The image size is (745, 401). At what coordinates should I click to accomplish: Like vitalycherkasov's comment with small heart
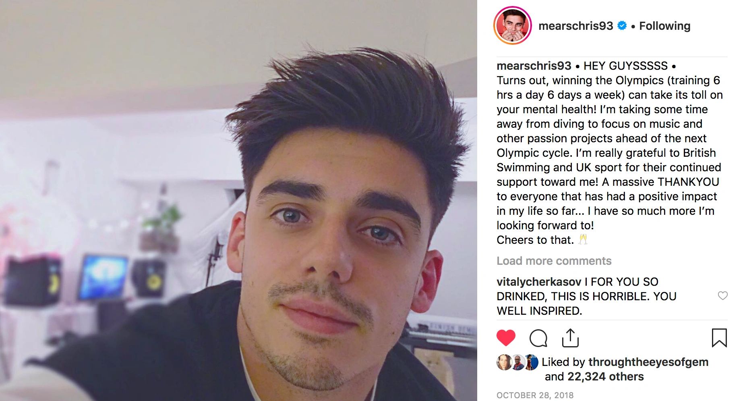click(x=723, y=296)
